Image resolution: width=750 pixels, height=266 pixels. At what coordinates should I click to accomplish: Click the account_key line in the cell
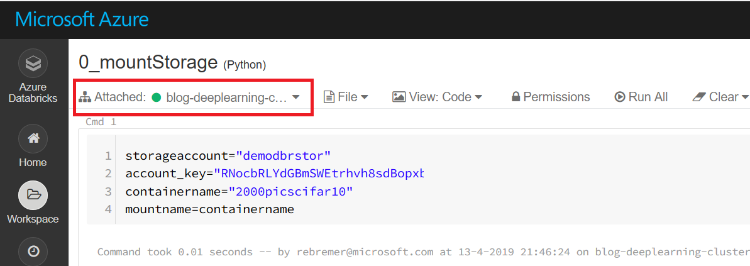pyautogui.click(x=275, y=173)
